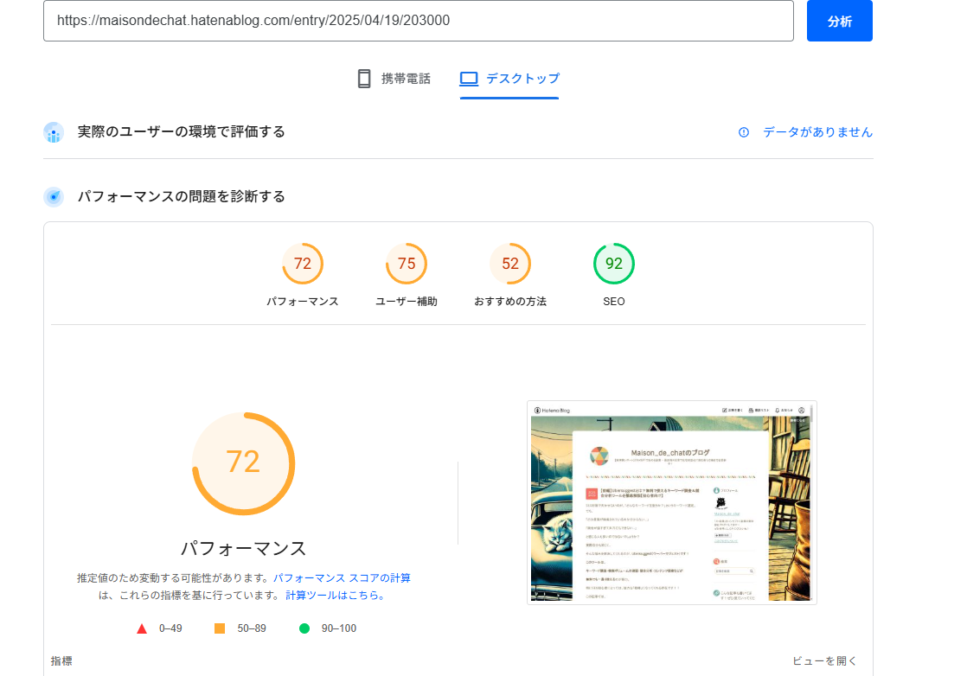Image resolution: width=967 pixels, height=676 pixels.
Task: Click the large 72 performance gauge
Action: [x=244, y=463]
